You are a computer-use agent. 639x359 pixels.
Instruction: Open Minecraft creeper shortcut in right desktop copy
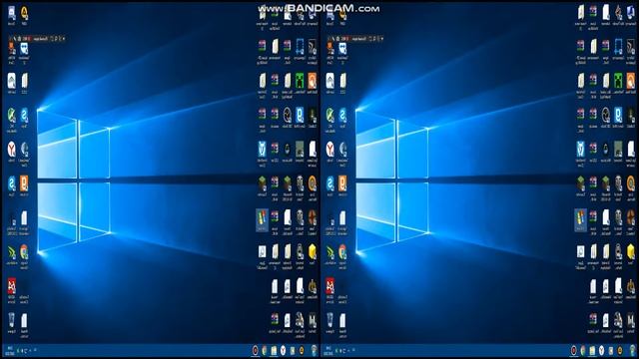coord(619,81)
